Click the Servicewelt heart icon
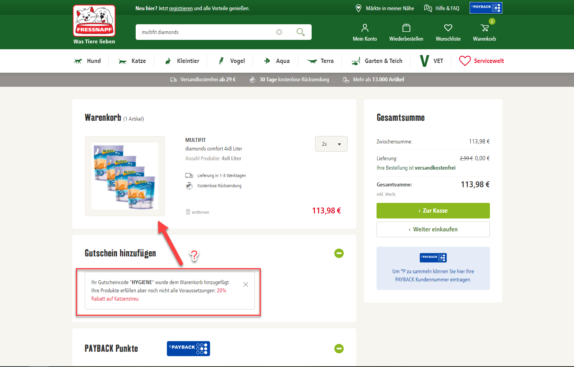 [x=465, y=61]
